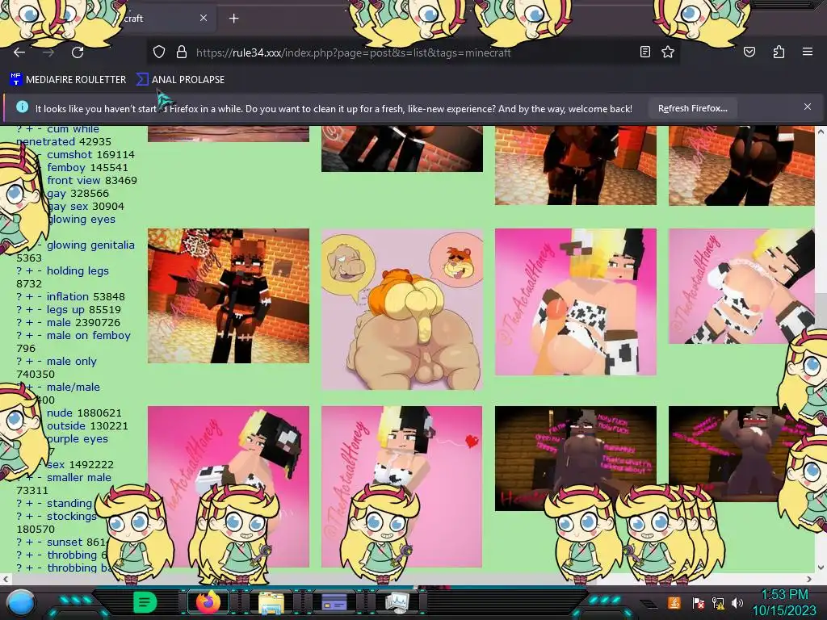The width and height of the screenshot is (827, 620).
Task: Open the 'holding legs' tag link
Action: [78, 271]
